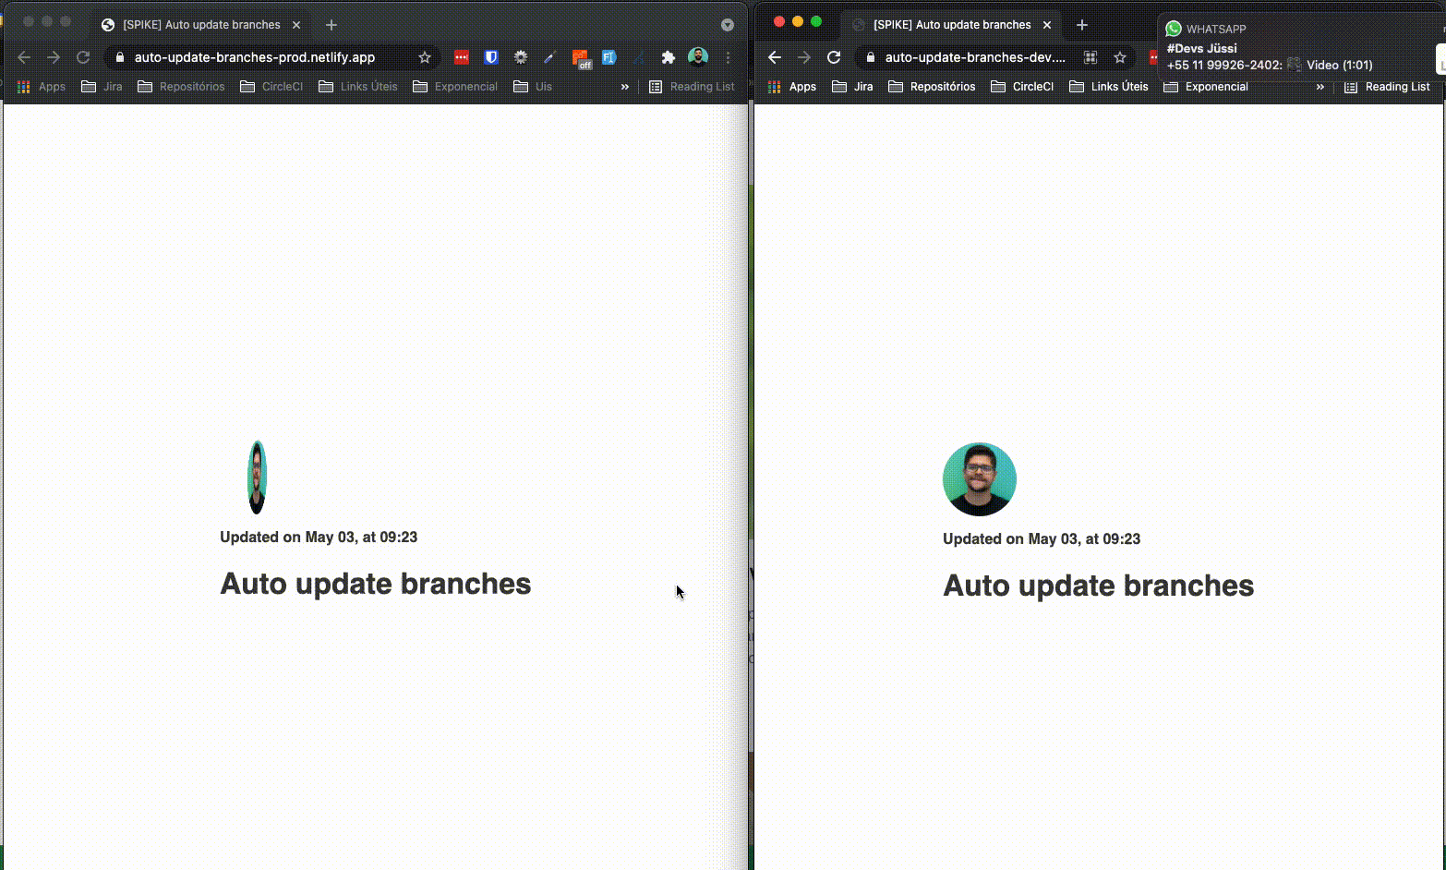This screenshot has height=870, width=1446.
Task: Go forward in the dev window
Action: point(804,57)
